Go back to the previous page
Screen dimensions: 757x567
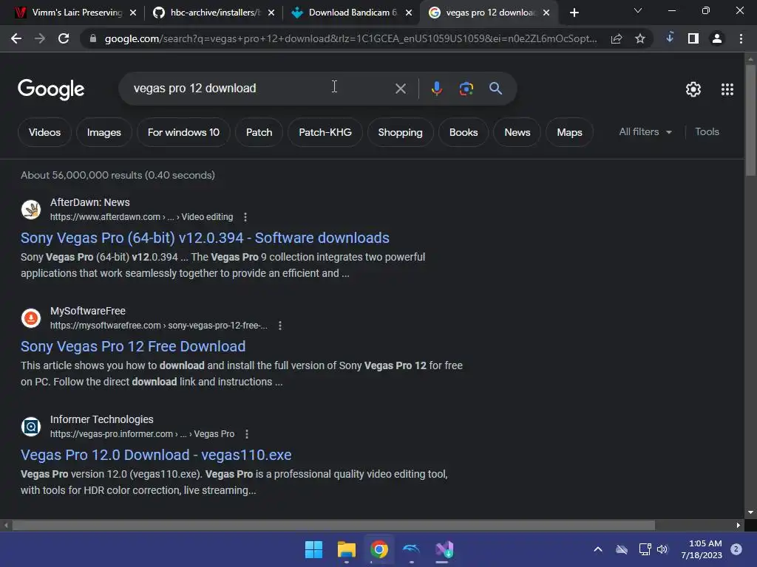pos(16,38)
